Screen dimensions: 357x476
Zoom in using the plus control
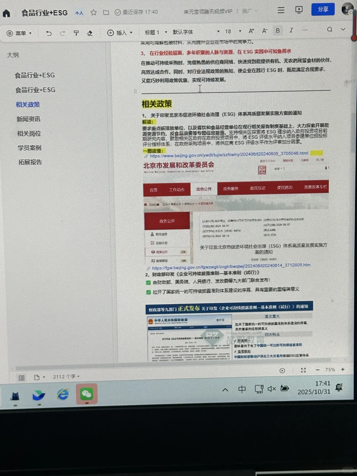(x=342, y=370)
